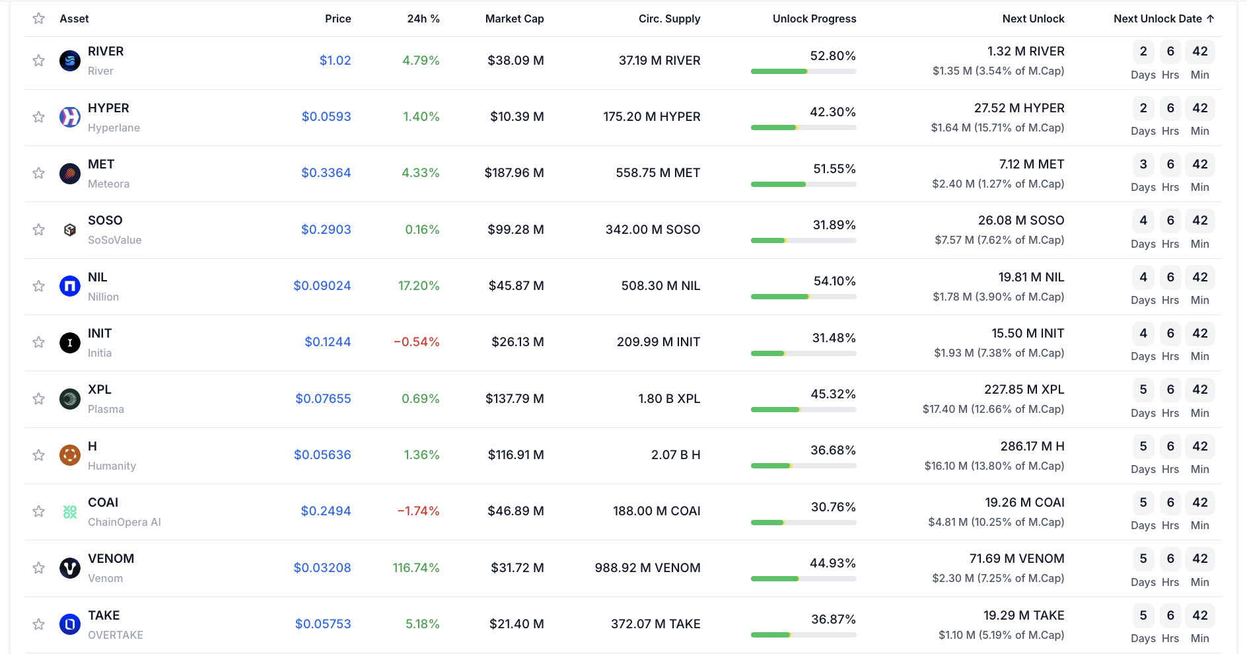
Task: Open the RIVER price link $1.02
Action: click(x=336, y=60)
